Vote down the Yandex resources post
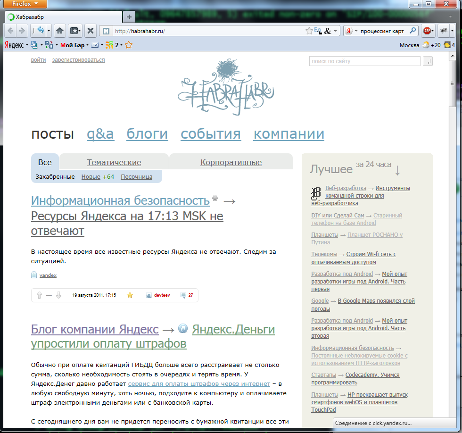 pos(58,295)
